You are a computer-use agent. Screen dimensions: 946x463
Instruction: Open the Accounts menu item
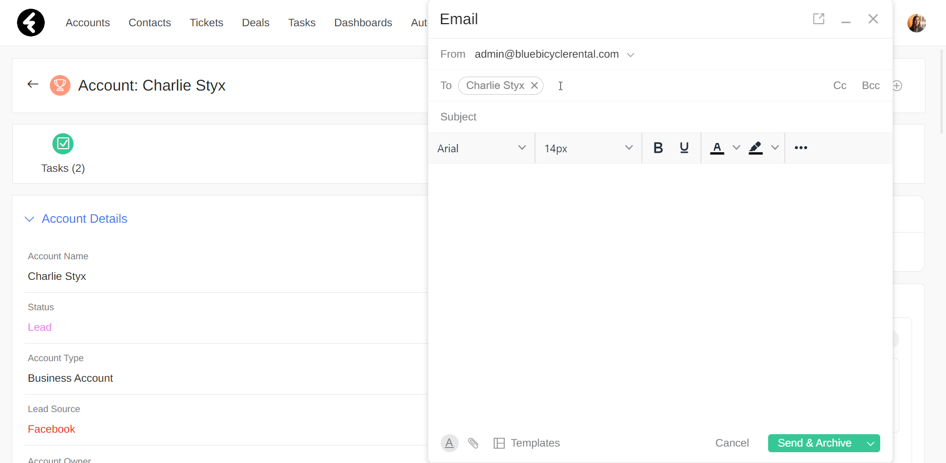(88, 23)
